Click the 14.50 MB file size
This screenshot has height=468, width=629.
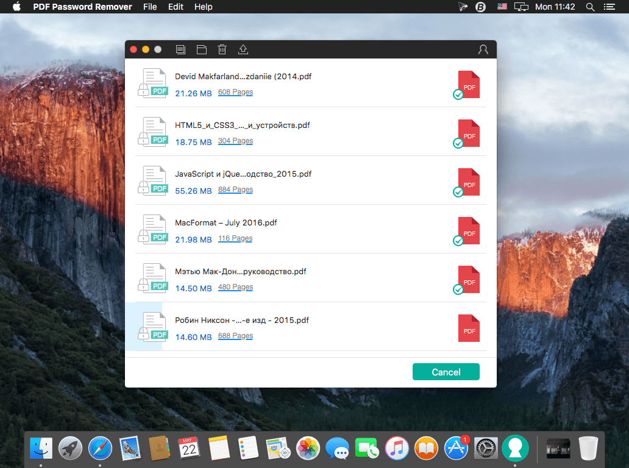(x=193, y=288)
